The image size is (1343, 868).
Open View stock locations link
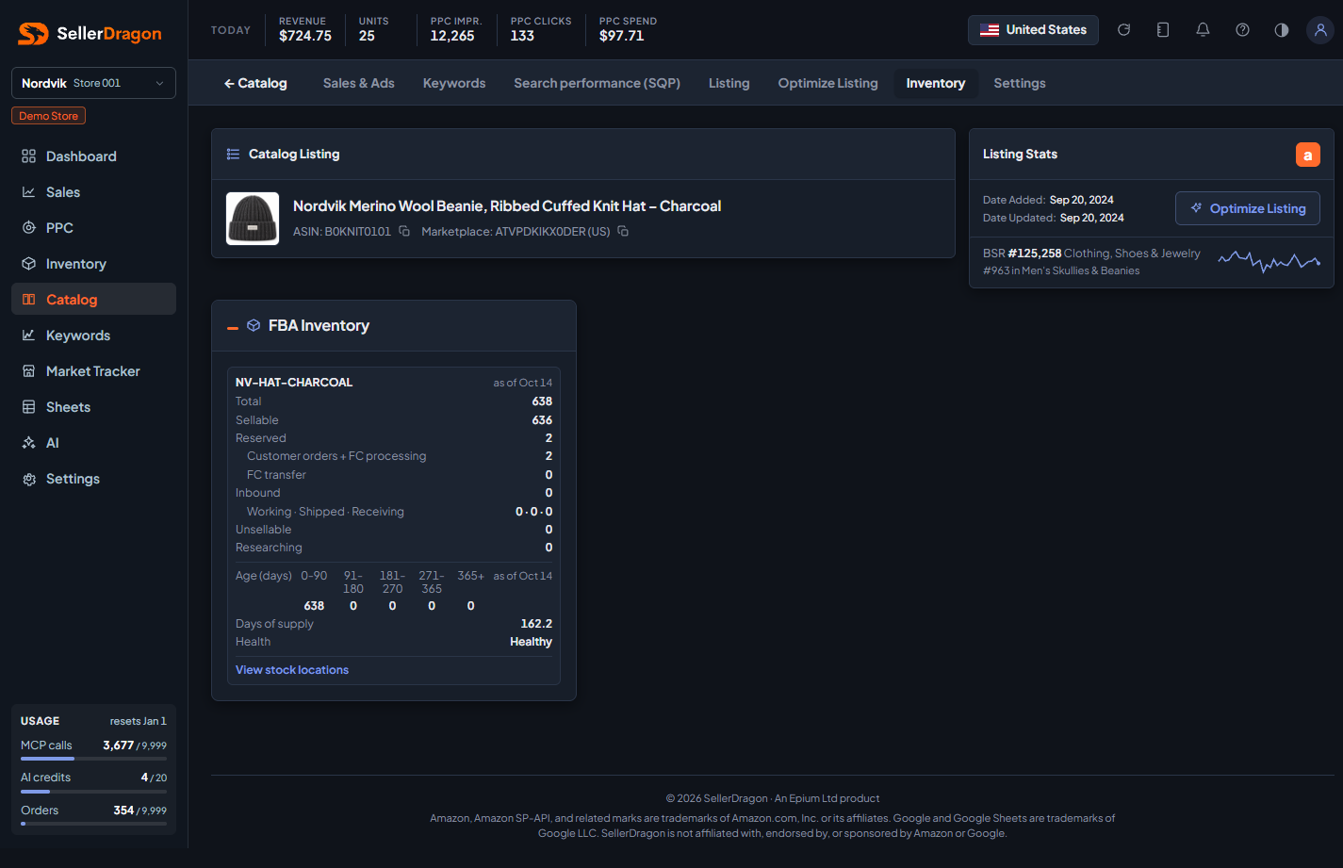[292, 670]
